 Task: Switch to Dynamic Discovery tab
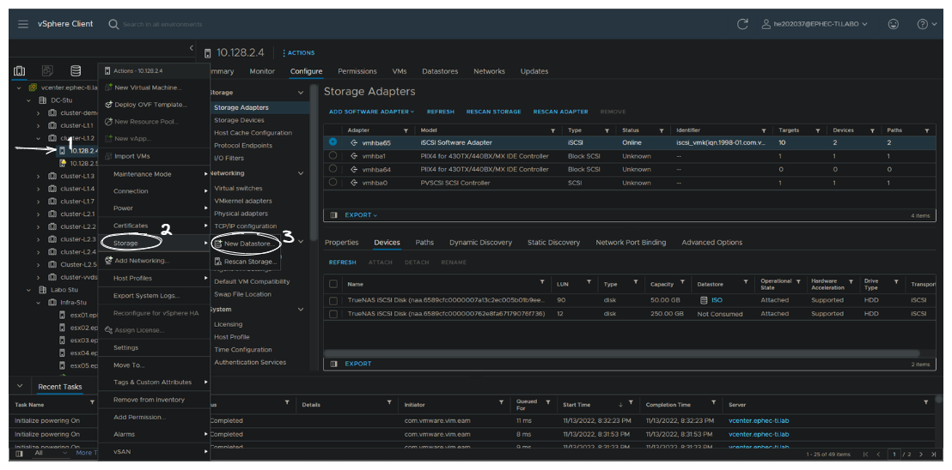coord(480,242)
